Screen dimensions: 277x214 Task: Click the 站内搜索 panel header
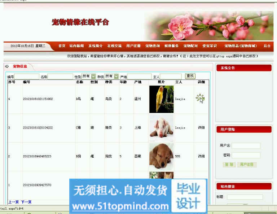pos(244,186)
